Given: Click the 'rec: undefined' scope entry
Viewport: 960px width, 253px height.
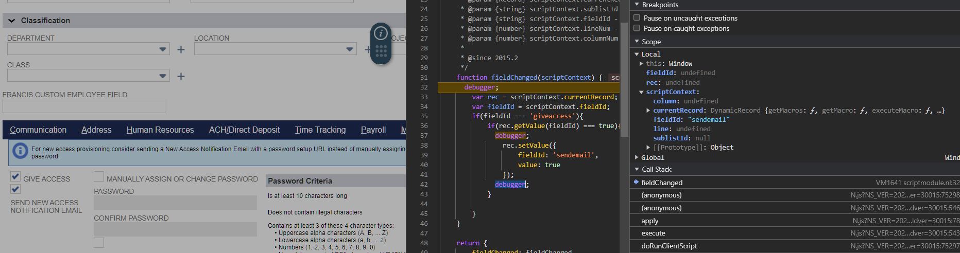Looking at the screenshot, I should pyautogui.click(x=673, y=83).
